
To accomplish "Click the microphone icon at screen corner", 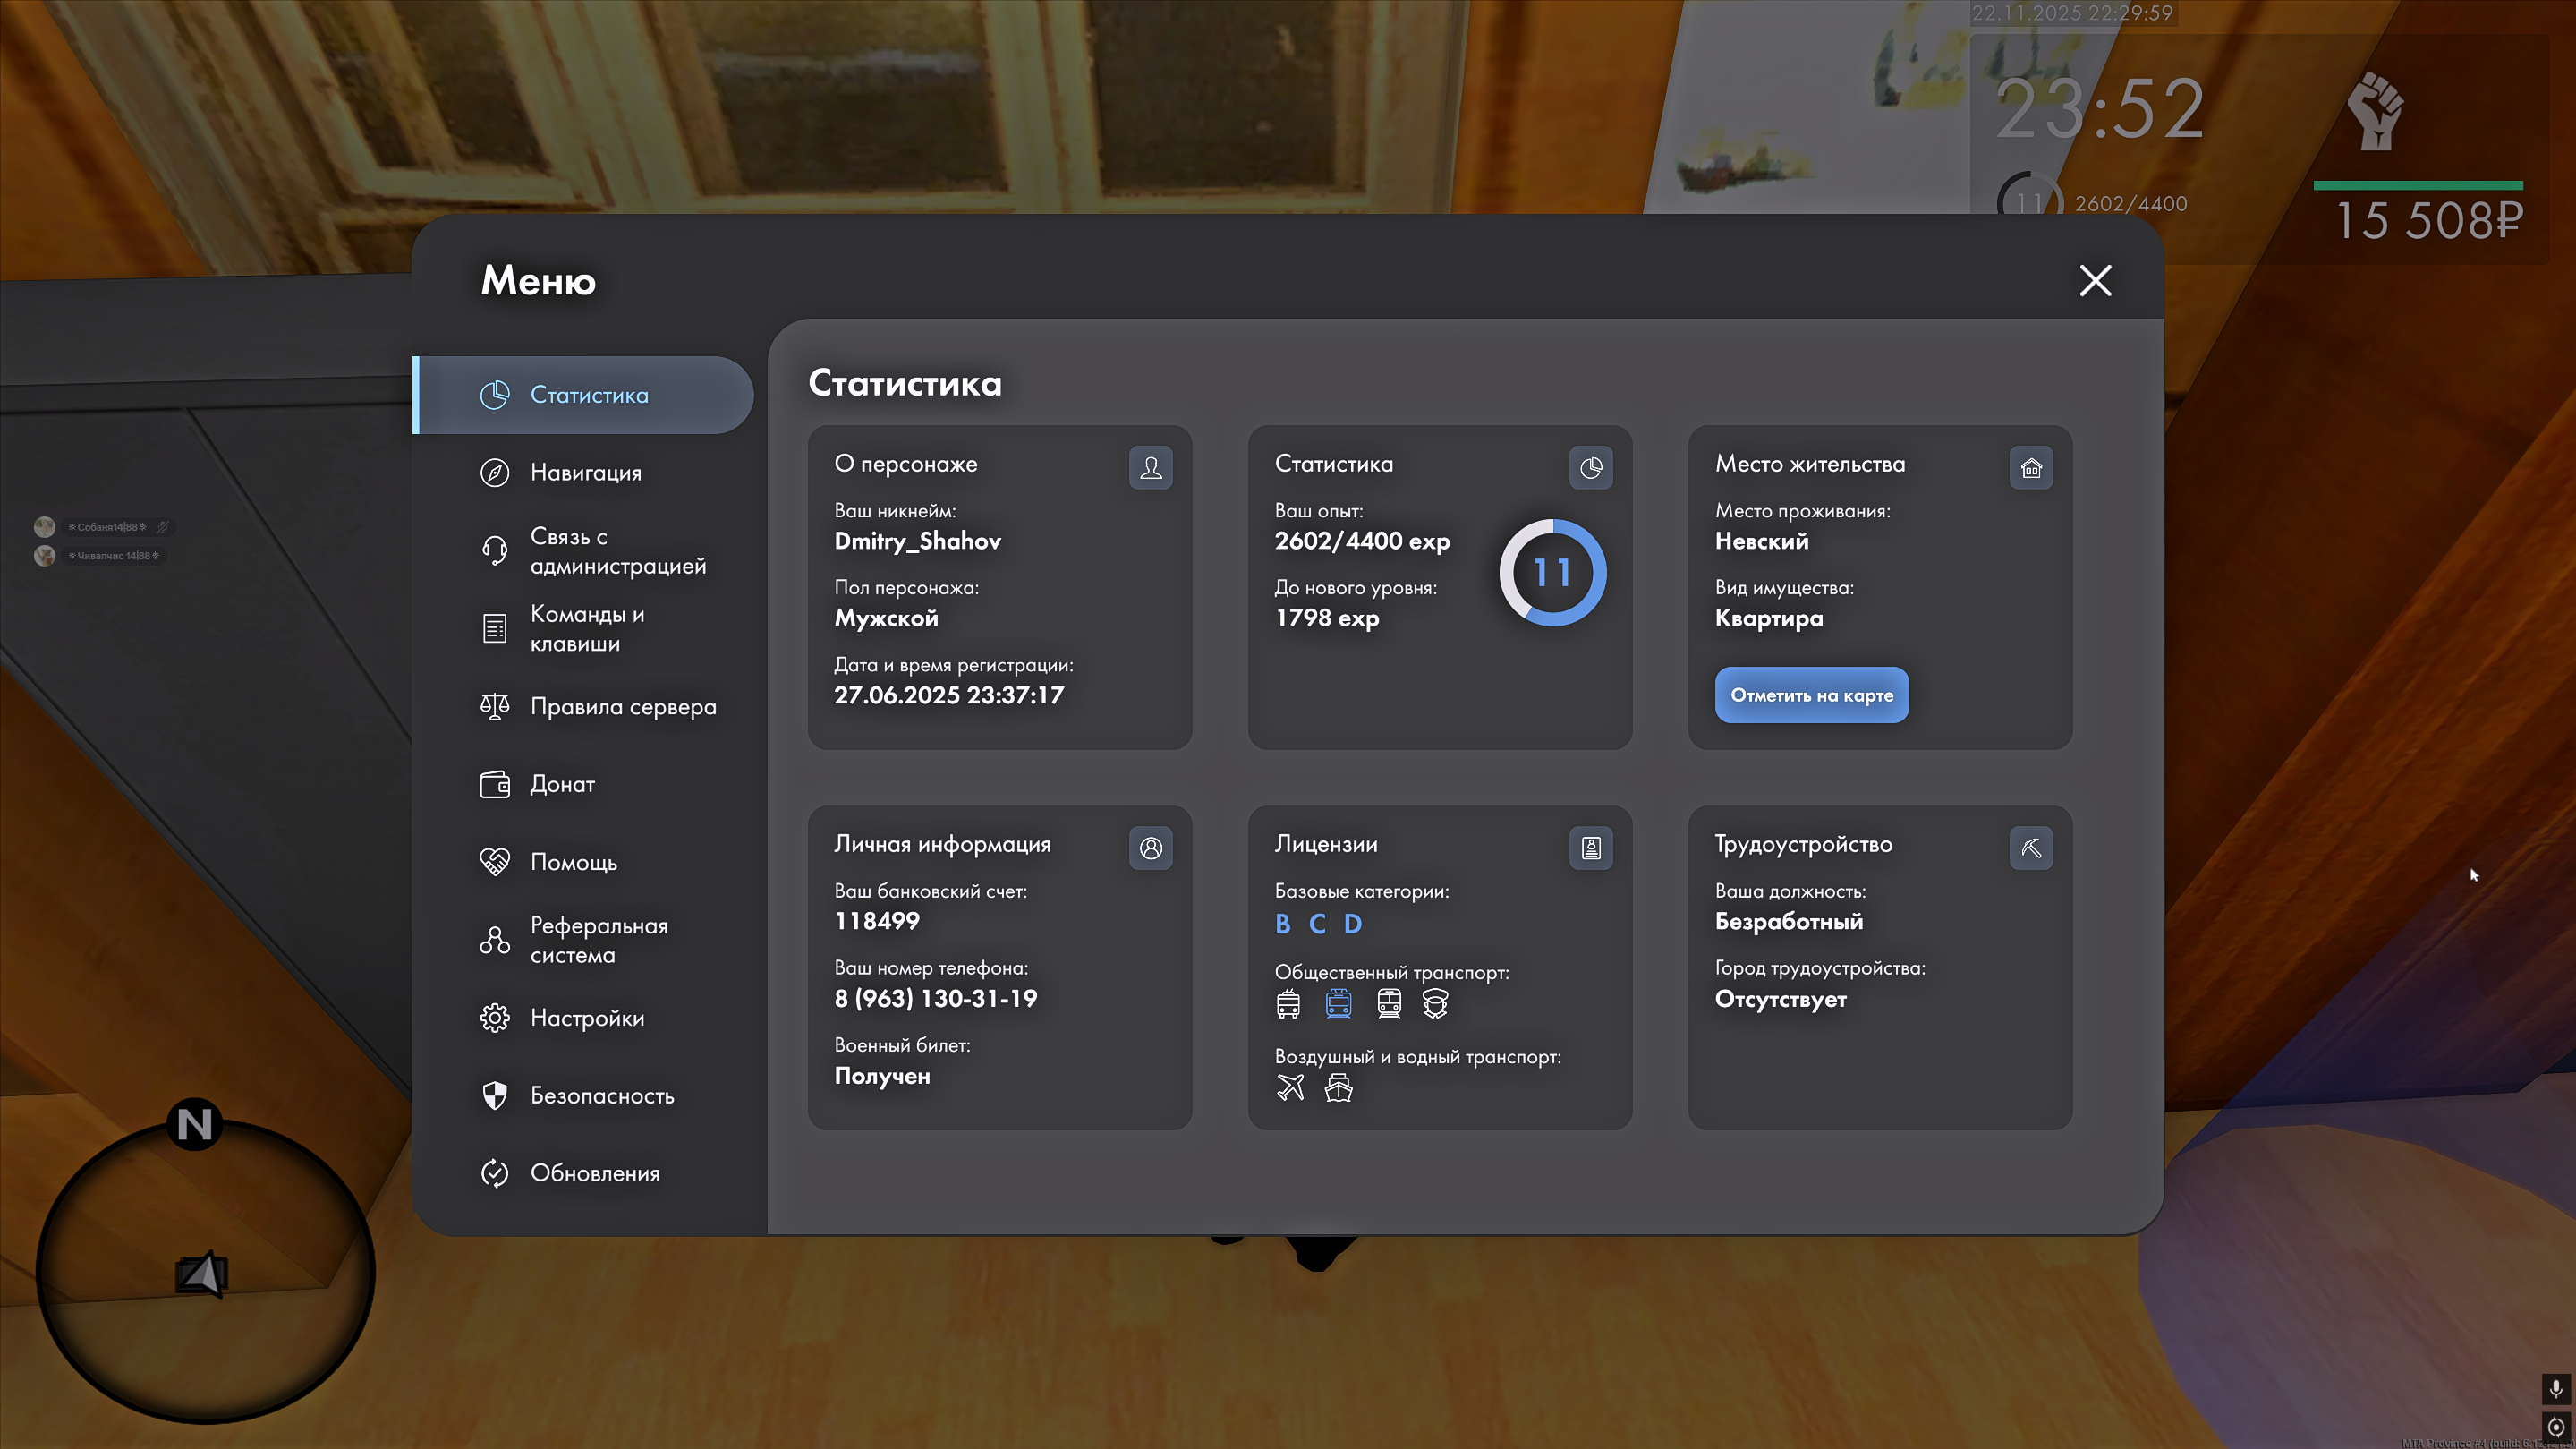I will coord(2555,1388).
